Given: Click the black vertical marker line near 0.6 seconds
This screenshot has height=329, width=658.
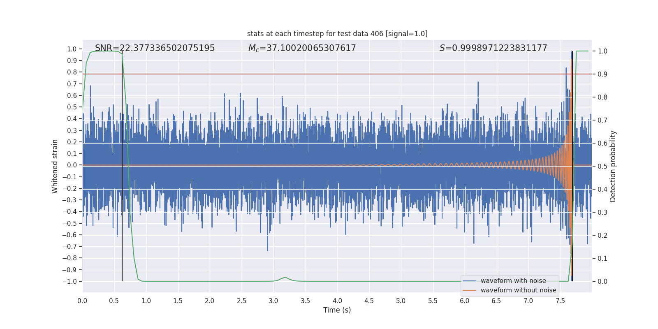Looking at the screenshot, I should [x=122, y=166].
